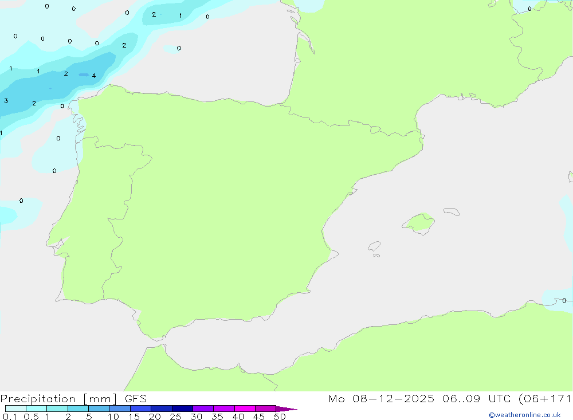Click the 0.5–1 mm light cyan legend swatch

click(37, 409)
